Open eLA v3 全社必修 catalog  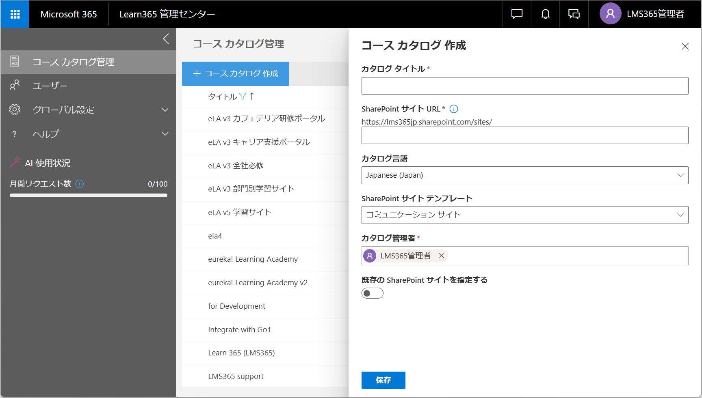coord(236,166)
